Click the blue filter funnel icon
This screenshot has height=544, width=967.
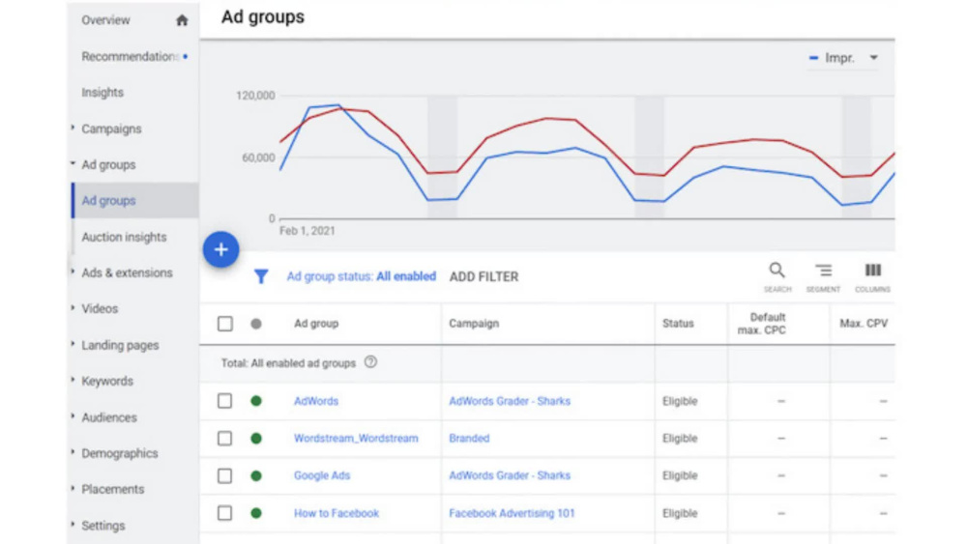pyautogui.click(x=261, y=276)
